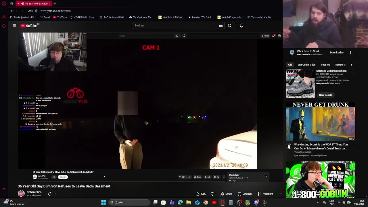Open the YouTube bookmark in bookmarks bar
Screen dimensions: 368x207
[x=60, y=17]
